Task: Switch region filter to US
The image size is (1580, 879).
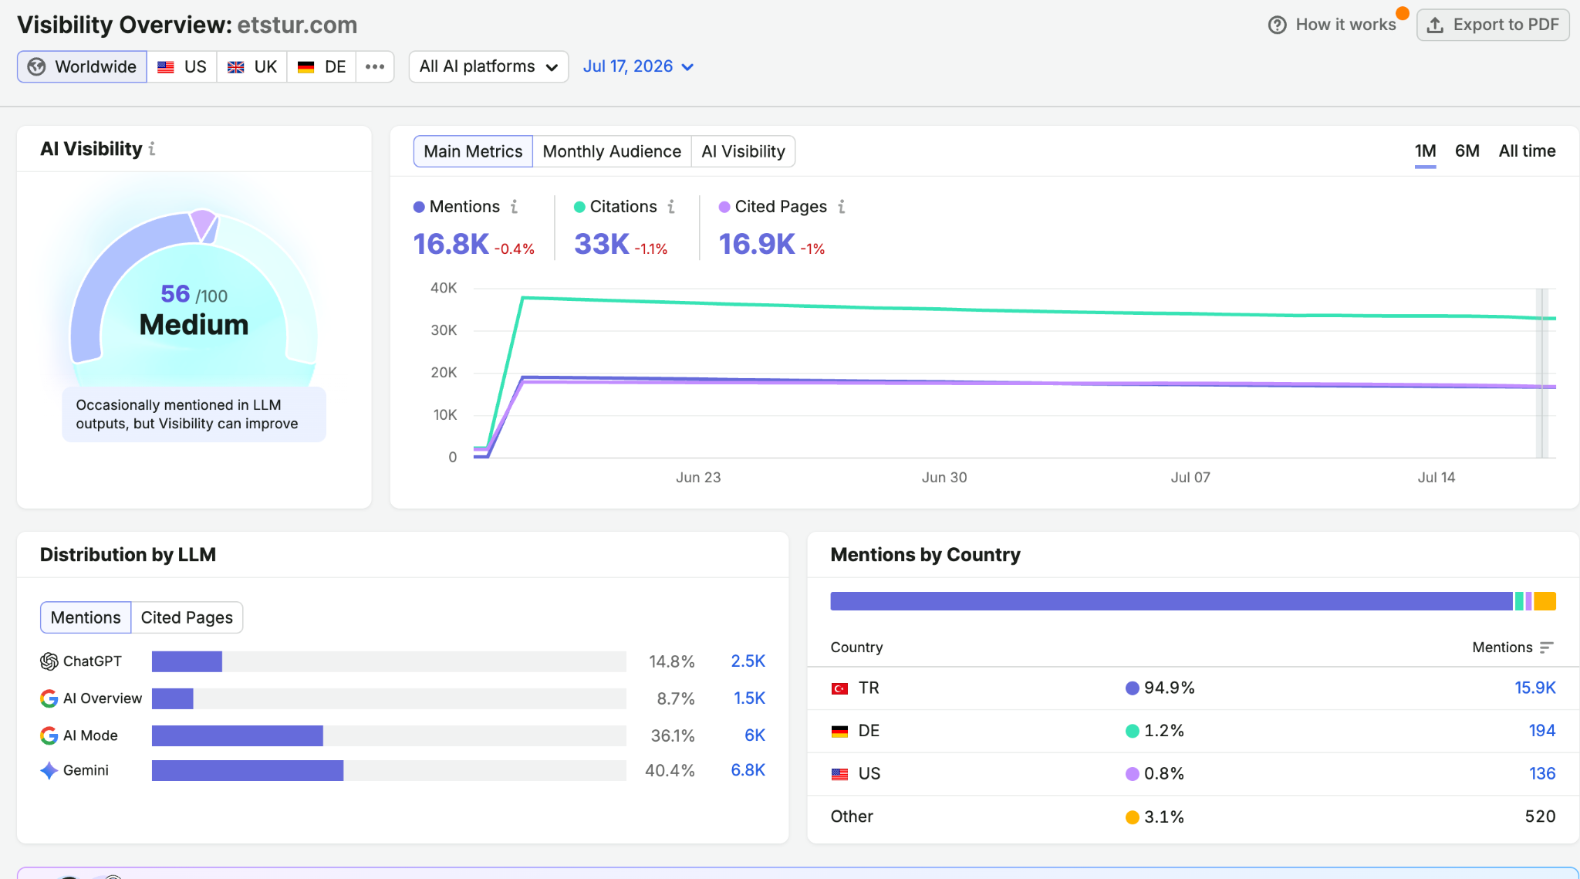Action: coord(182,67)
